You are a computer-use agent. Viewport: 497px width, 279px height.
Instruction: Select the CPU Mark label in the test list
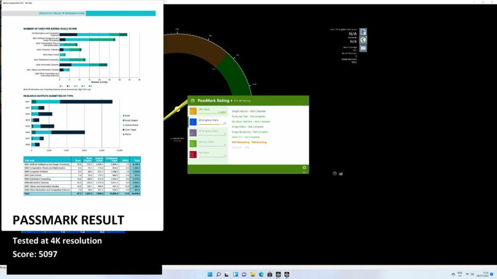point(204,109)
